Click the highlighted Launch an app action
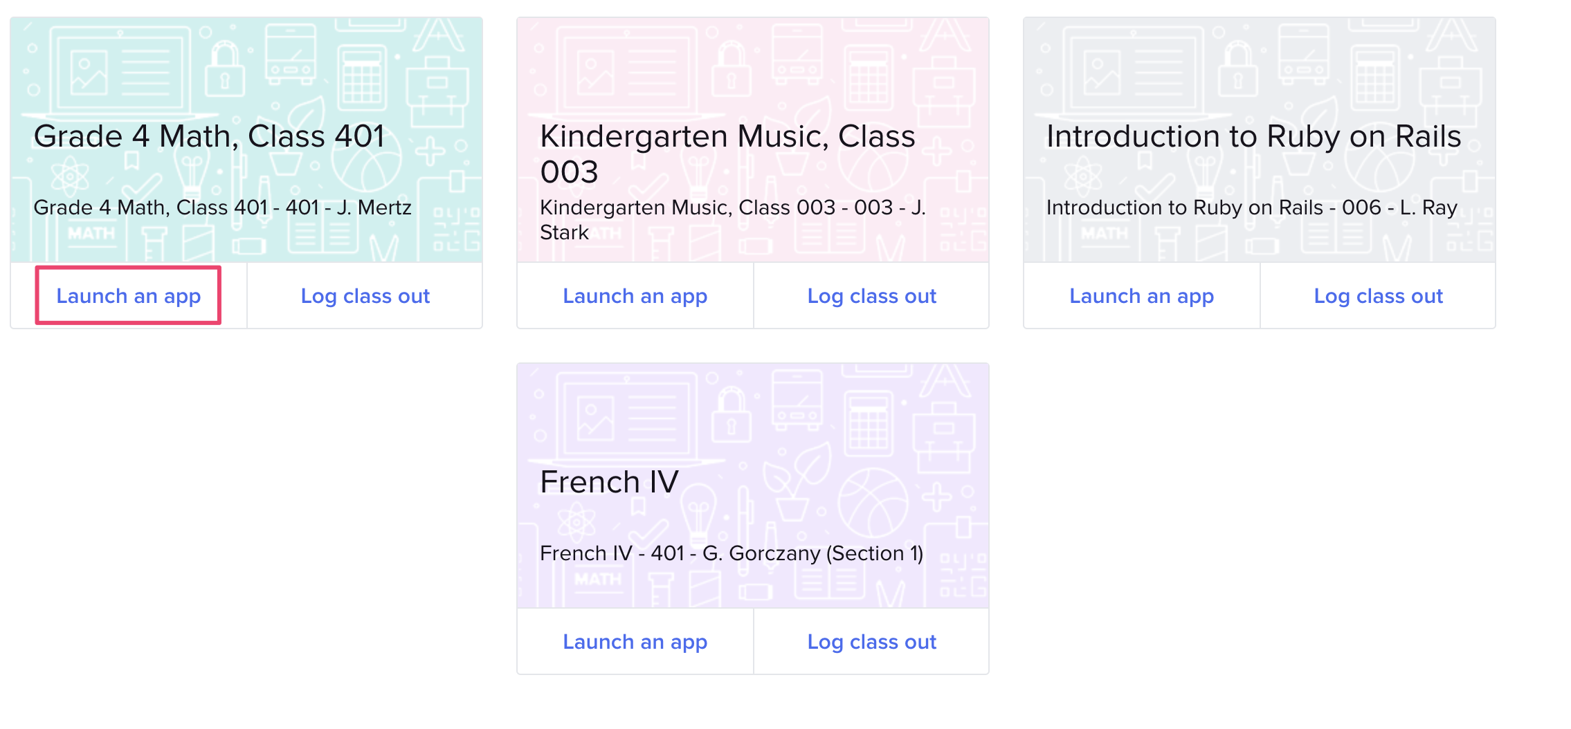The width and height of the screenshot is (1571, 729). point(128,295)
